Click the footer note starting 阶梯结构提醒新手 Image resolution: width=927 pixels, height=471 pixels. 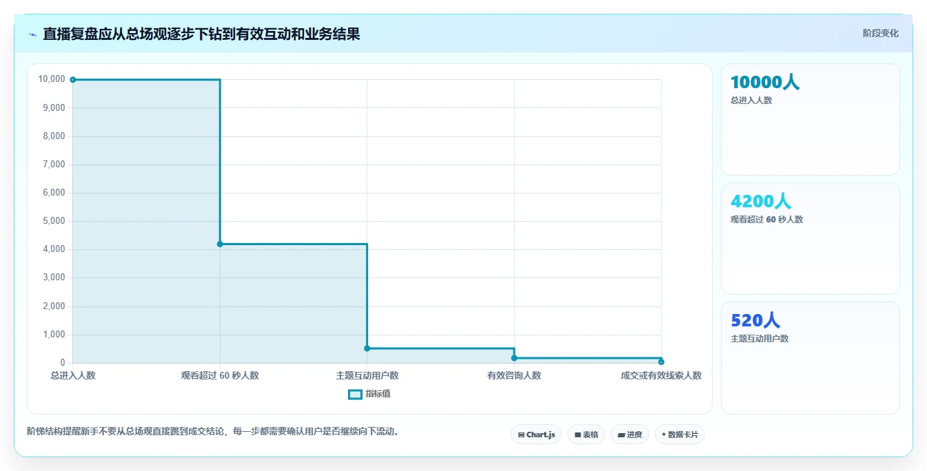click(213, 432)
